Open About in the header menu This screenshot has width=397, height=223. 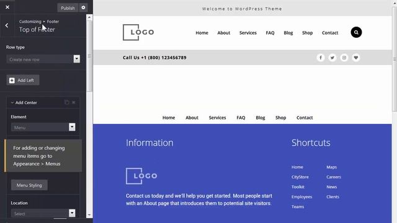pyautogui.click(x=224, y=33)
